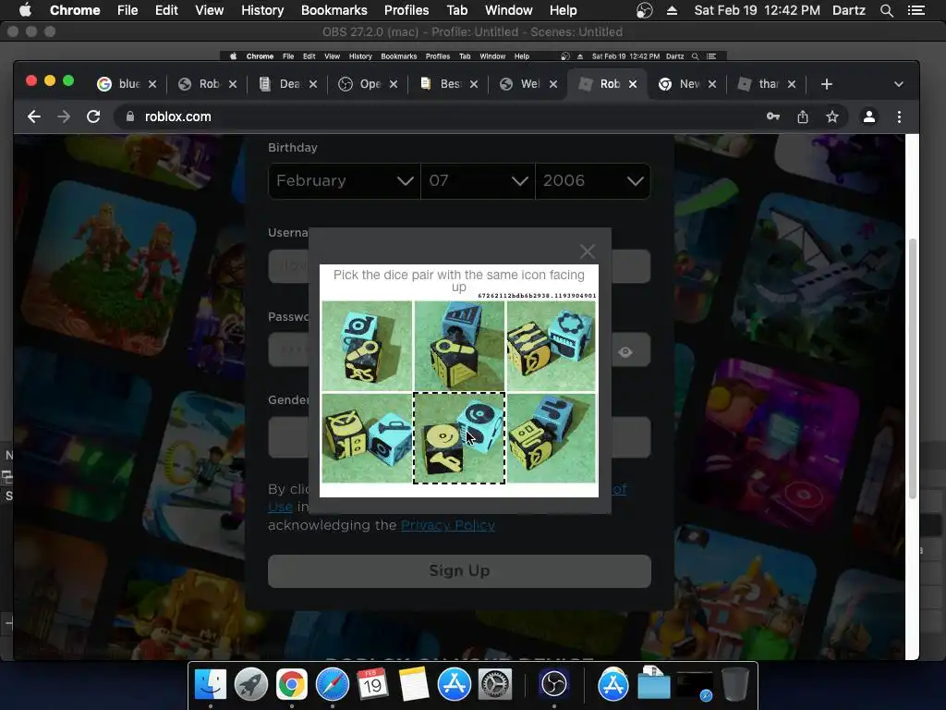The height and width of the screenshot is (710, 946).
Task: Open the saved passwords key icon
Action: point(773,116)
